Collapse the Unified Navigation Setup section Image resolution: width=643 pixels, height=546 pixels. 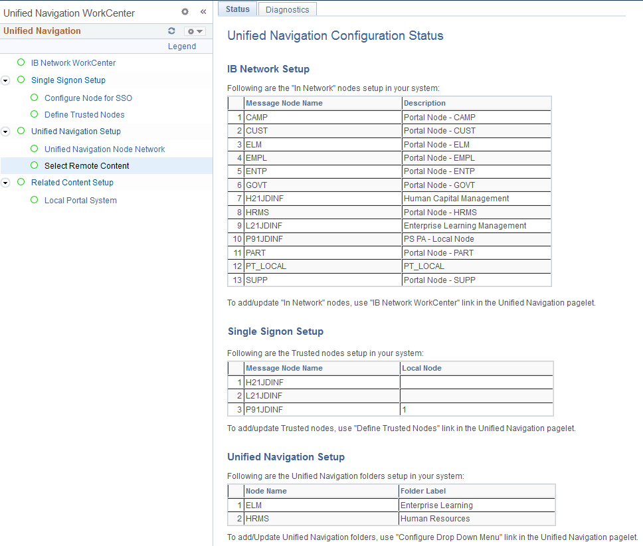(6, 132)
